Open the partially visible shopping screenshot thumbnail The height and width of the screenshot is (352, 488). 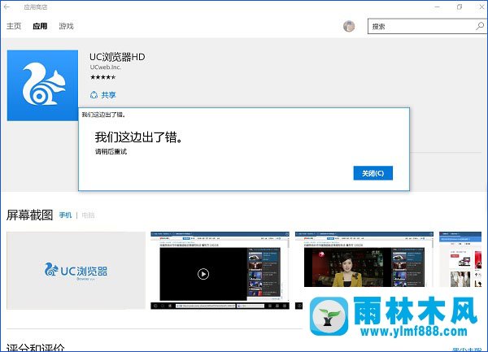pyautogui.click(x=460, y=259)
